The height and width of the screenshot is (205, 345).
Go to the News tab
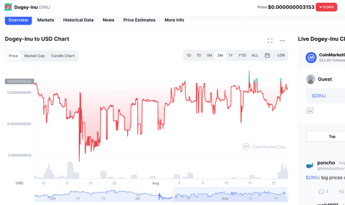click(x=108, y=20)
